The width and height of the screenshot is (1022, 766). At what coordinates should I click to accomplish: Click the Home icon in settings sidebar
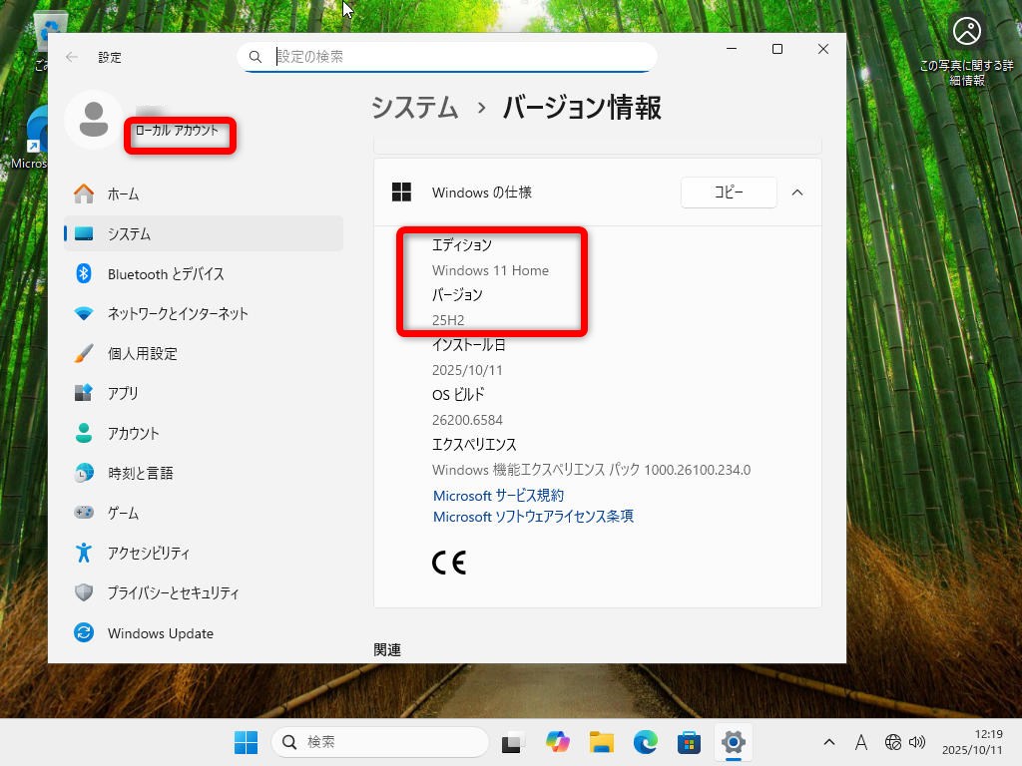[85, 193]
